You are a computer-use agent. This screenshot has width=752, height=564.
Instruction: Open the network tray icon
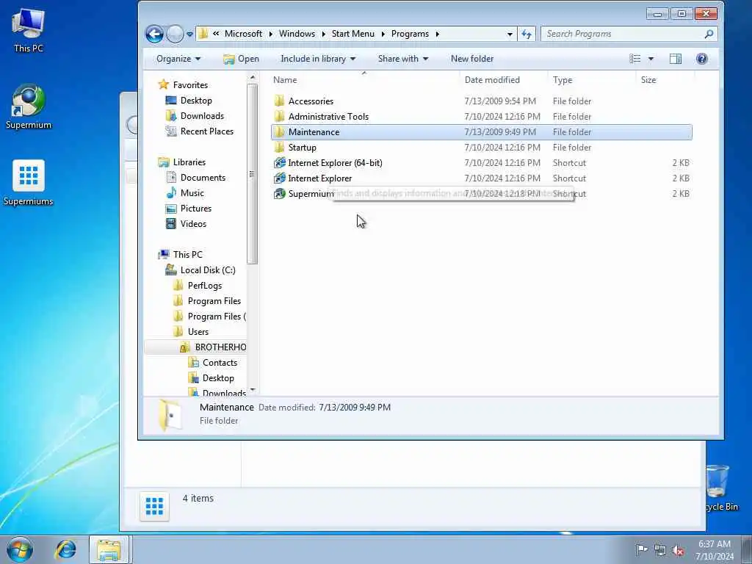(660, 550)
